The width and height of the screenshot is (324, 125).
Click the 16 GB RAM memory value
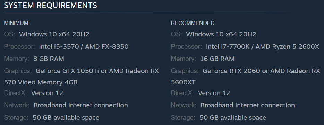pyautogui.click(x=218, y=59)
